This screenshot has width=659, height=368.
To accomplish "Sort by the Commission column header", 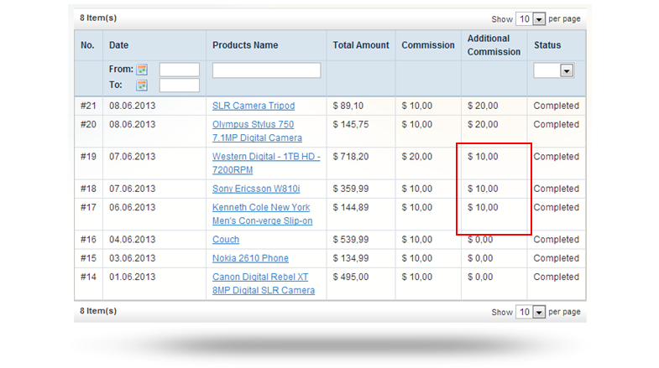I will 428,45.
